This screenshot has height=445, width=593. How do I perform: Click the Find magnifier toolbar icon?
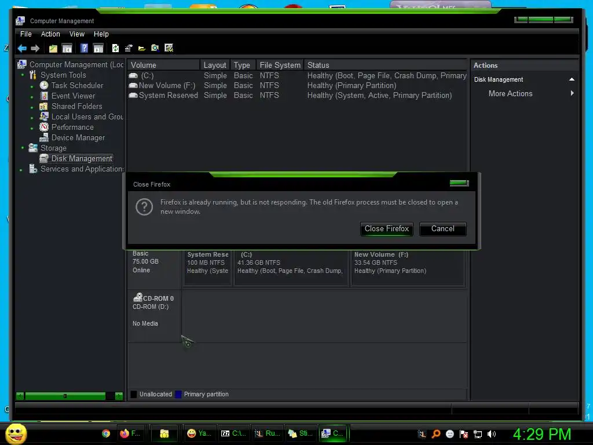point(155,48)
